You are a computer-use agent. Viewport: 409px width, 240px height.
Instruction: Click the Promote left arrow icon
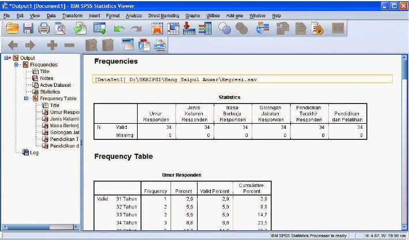coord(13,45)
